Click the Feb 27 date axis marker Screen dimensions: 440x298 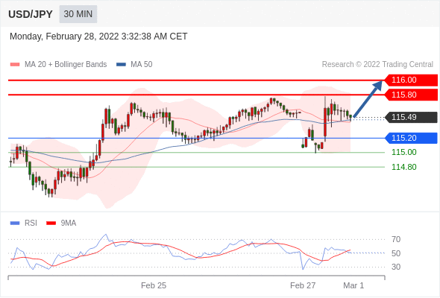303,285
